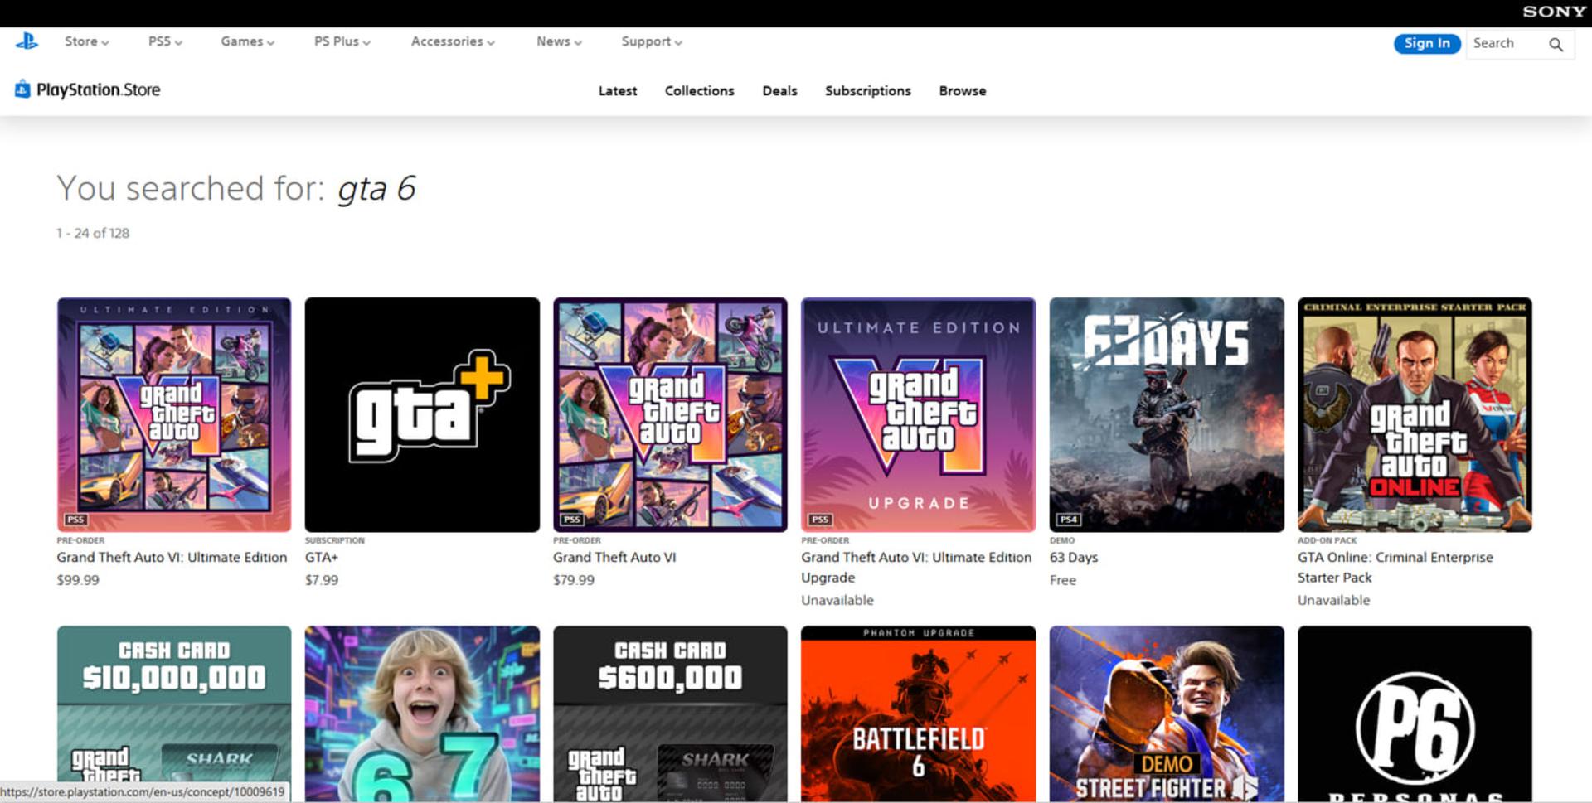Open the PS Plus dropdown
The image size is (1592, 803).
point(342,41)
